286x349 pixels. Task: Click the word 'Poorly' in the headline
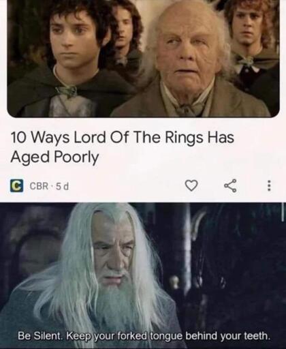76,157
